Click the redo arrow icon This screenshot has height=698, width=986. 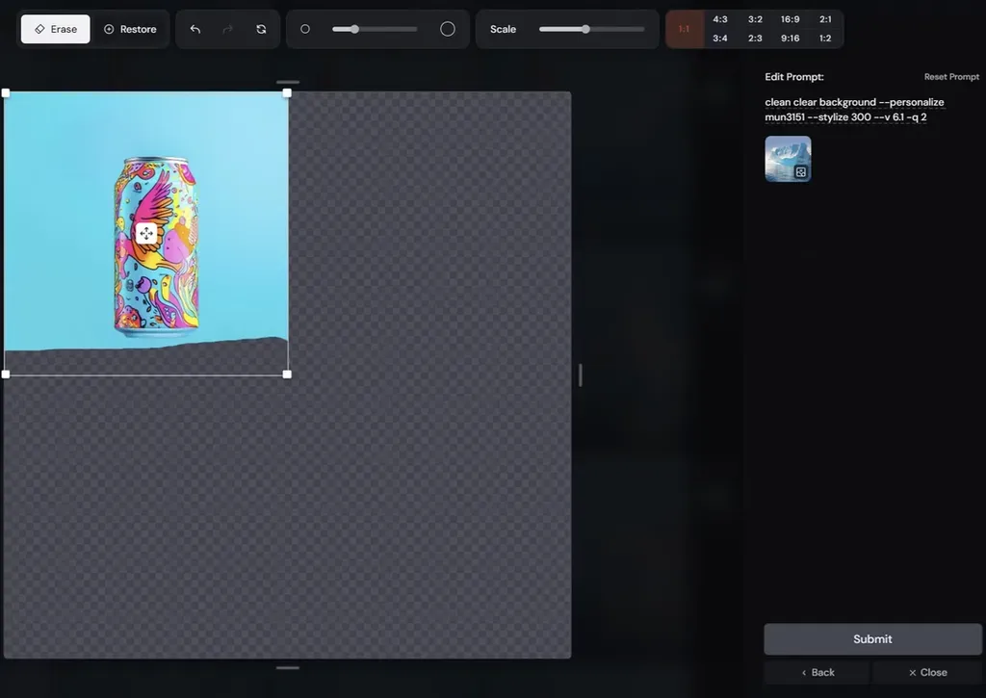click(x=228, y=29)
